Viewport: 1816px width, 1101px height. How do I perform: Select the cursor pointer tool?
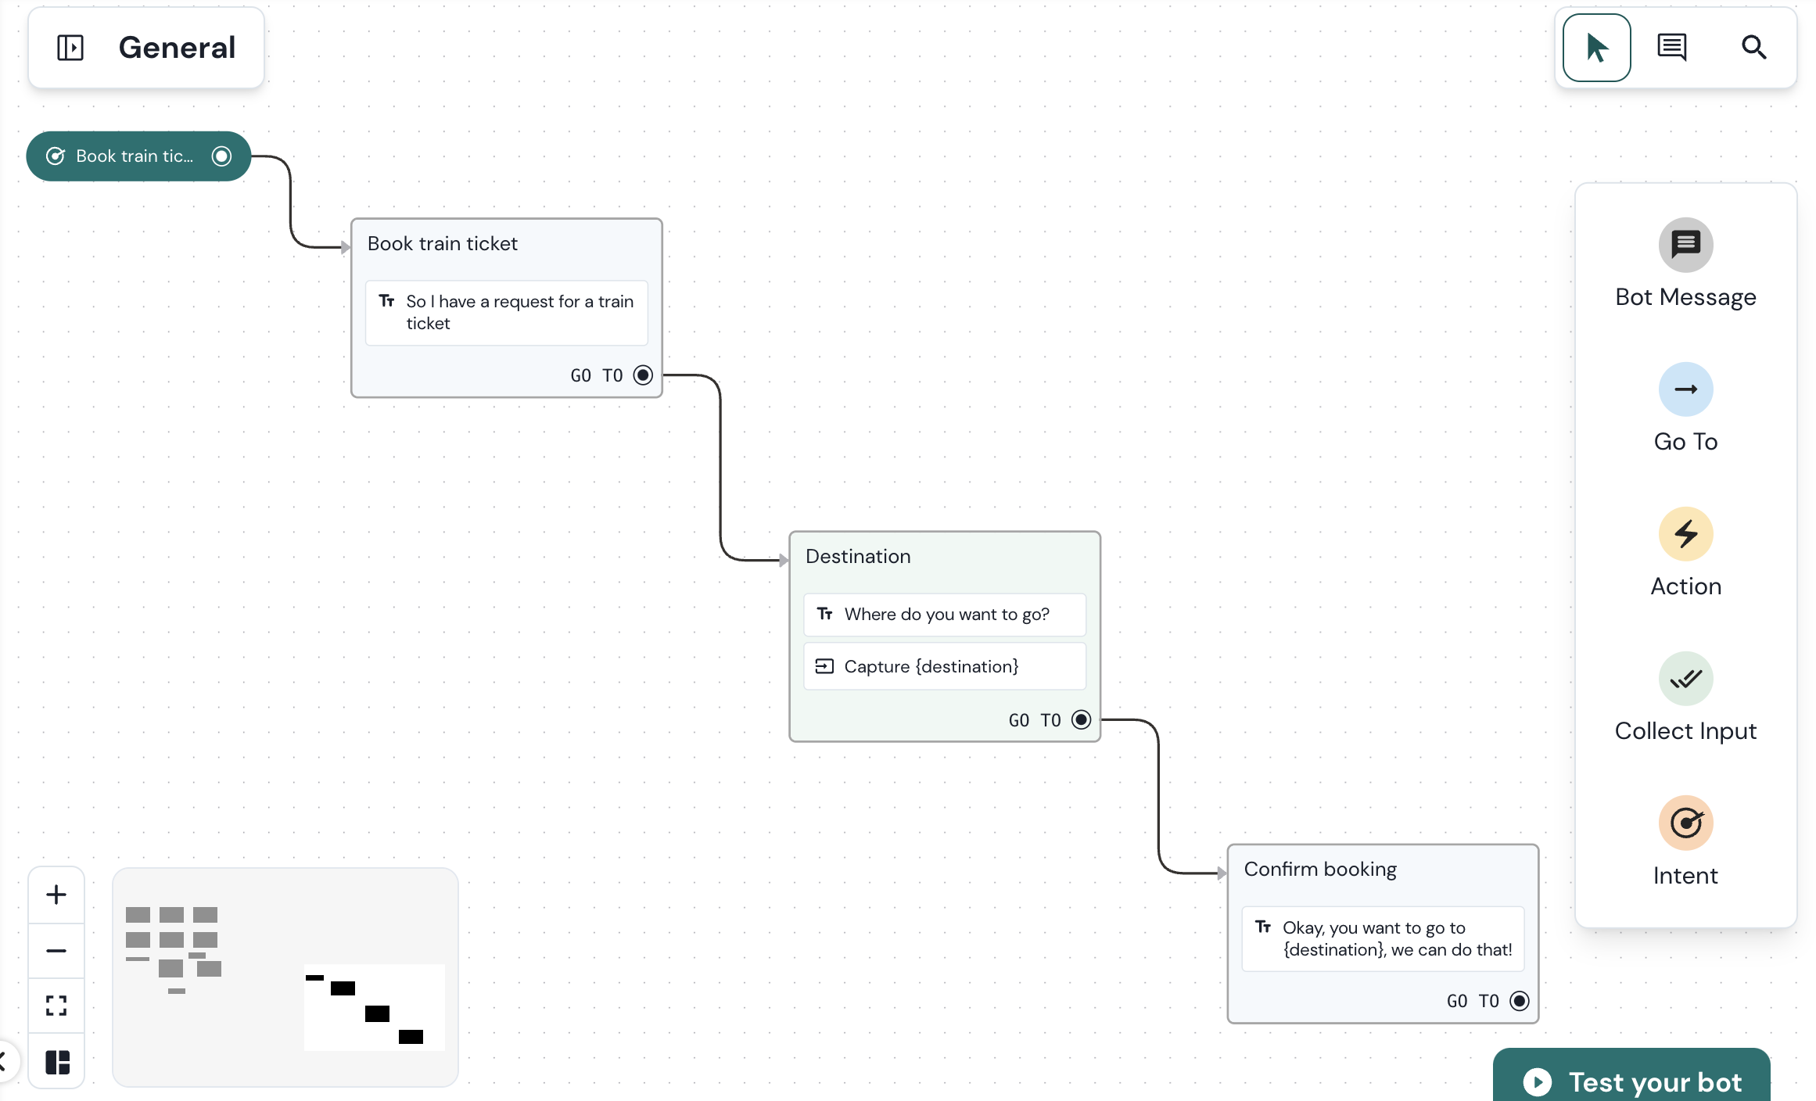pos(1596,48)
